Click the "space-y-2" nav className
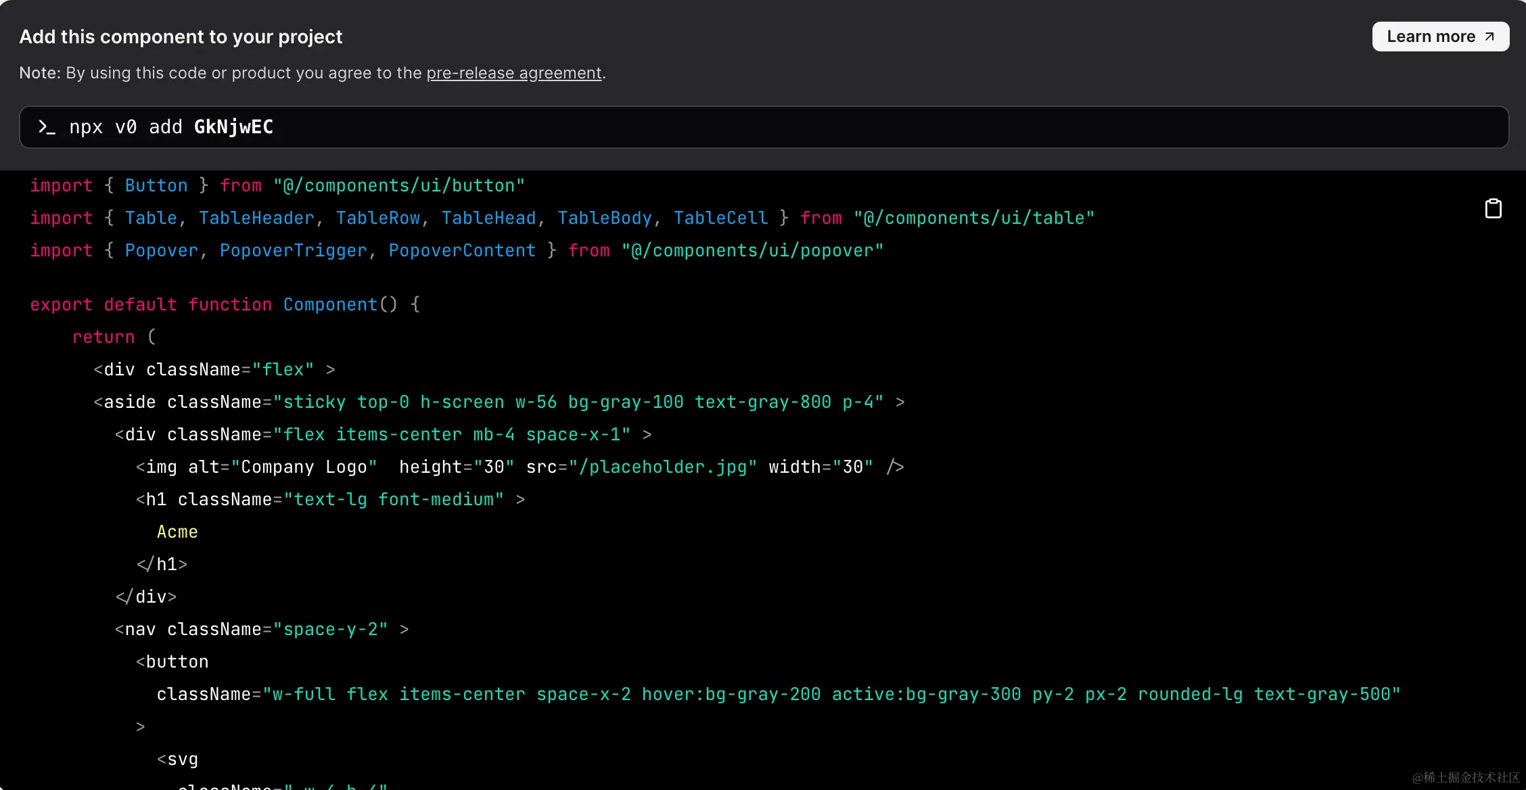 (x=330, y=629)
